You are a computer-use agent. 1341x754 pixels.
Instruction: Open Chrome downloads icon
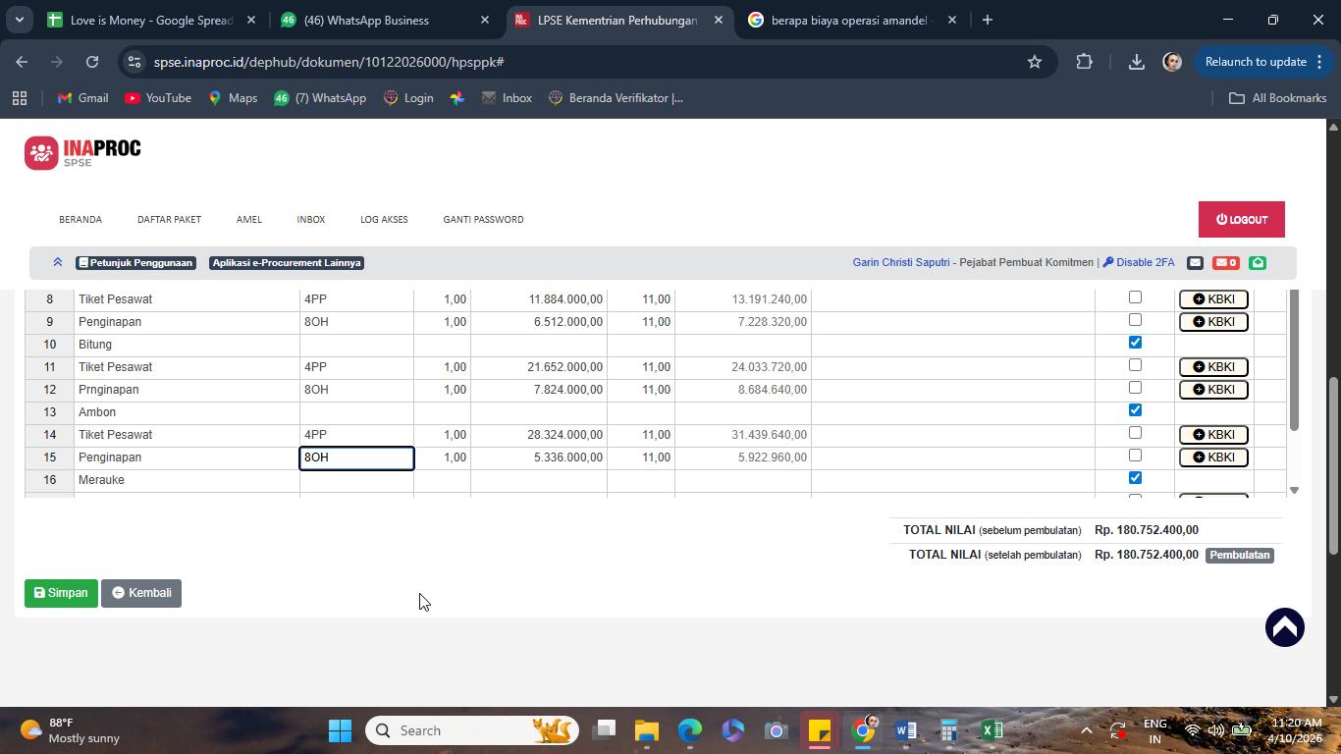point(1136,62)
